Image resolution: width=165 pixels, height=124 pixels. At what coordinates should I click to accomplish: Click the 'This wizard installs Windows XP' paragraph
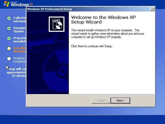[108, 34]
